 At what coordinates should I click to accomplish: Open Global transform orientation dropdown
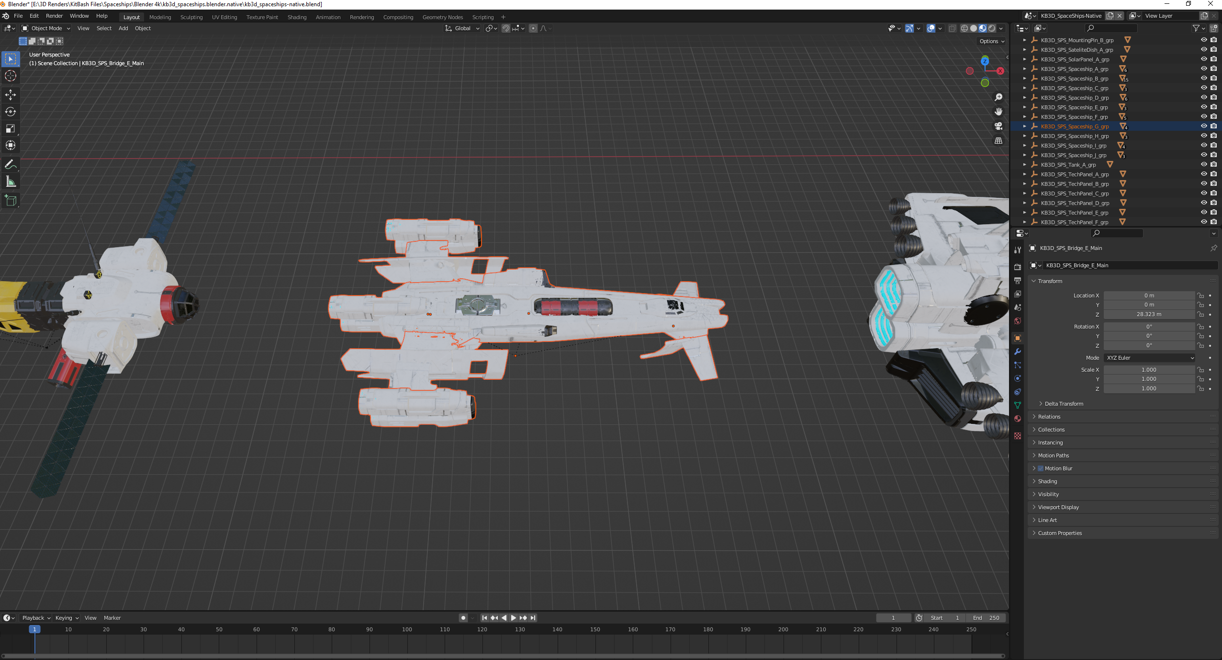pos(462,28)
